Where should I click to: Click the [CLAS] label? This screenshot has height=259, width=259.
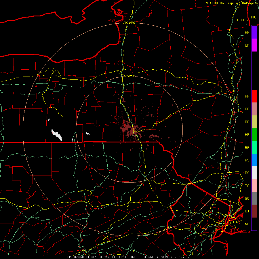[x=243, y=20]
